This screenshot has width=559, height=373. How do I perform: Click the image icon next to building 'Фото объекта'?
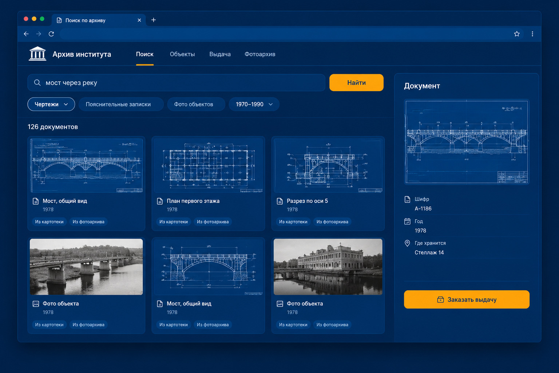coord(280,304)
